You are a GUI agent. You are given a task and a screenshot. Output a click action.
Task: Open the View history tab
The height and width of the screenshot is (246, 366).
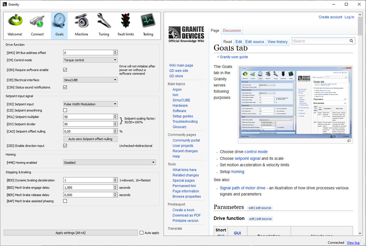click(x=277, y=42)
